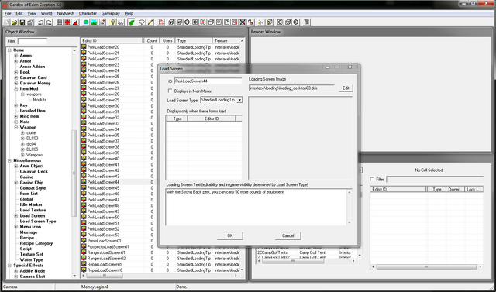Open the File menu
Viewport: 496px width, 292px height.
point(8,14)
